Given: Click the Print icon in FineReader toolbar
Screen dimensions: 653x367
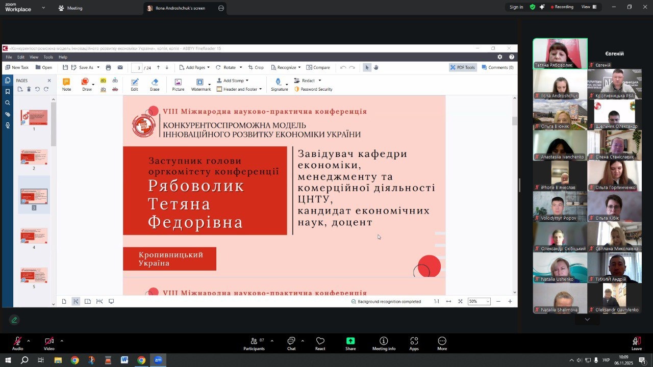Looking at the screenshot, I should click(x=108, y=67).
